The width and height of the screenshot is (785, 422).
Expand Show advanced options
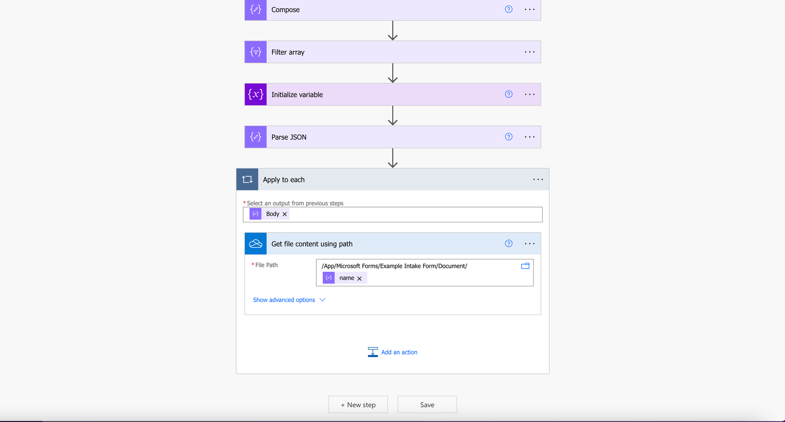click(289, 300)
